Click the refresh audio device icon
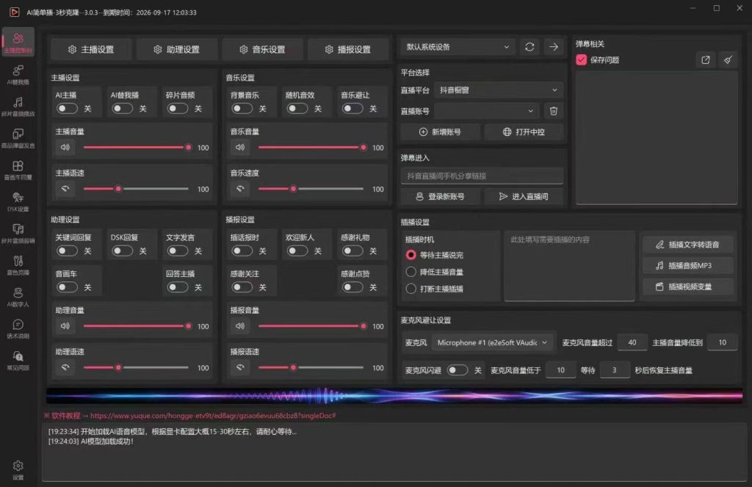This screenshot has height=487, width=752. pos(529,47)
